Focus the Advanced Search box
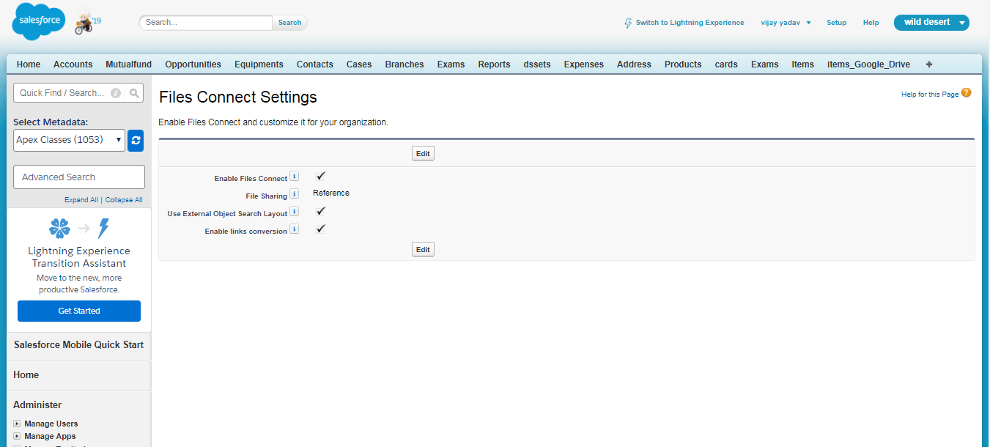990x447 pixels. [x=79, y=177]
